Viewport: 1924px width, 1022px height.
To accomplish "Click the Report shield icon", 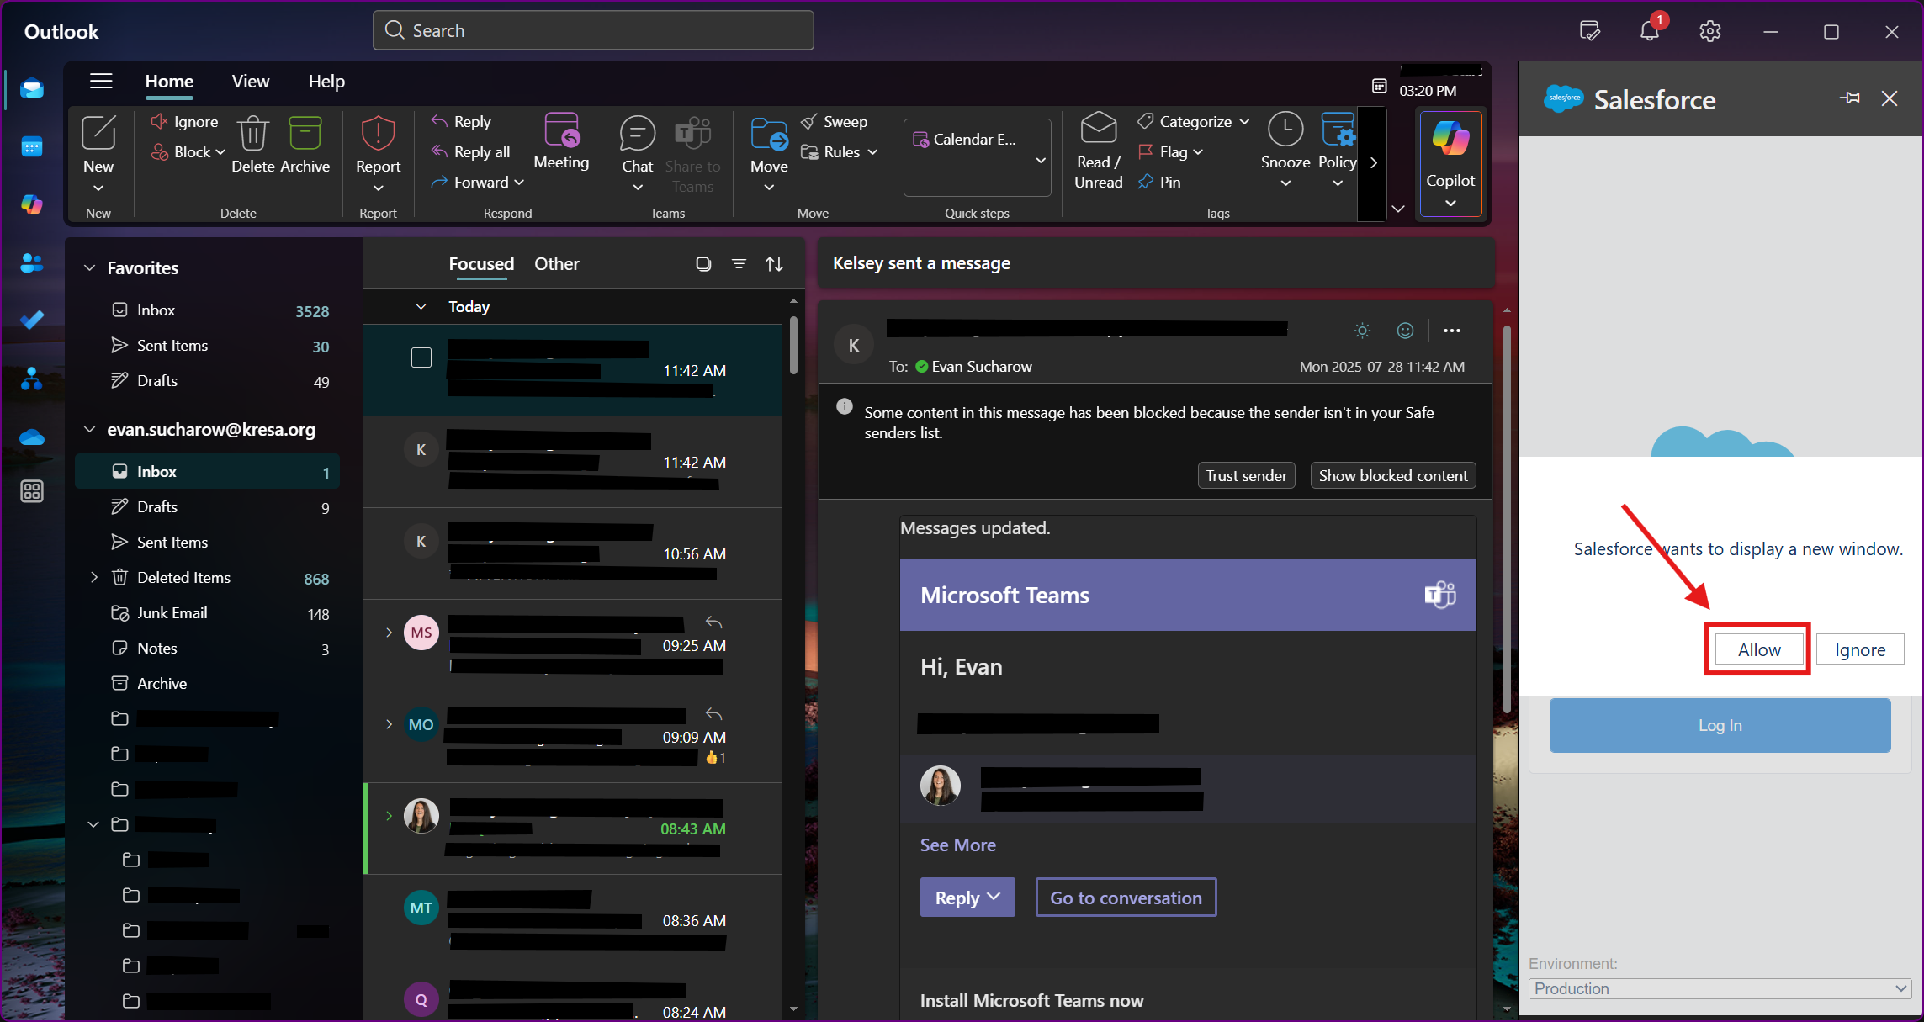I will (378, 133).
